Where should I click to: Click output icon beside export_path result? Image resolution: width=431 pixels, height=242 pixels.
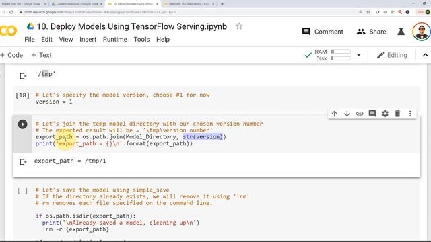(x=23, y=162)
